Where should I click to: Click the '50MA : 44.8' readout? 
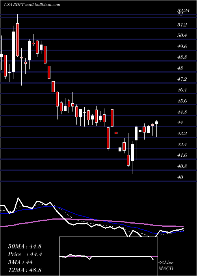(24, 246)
